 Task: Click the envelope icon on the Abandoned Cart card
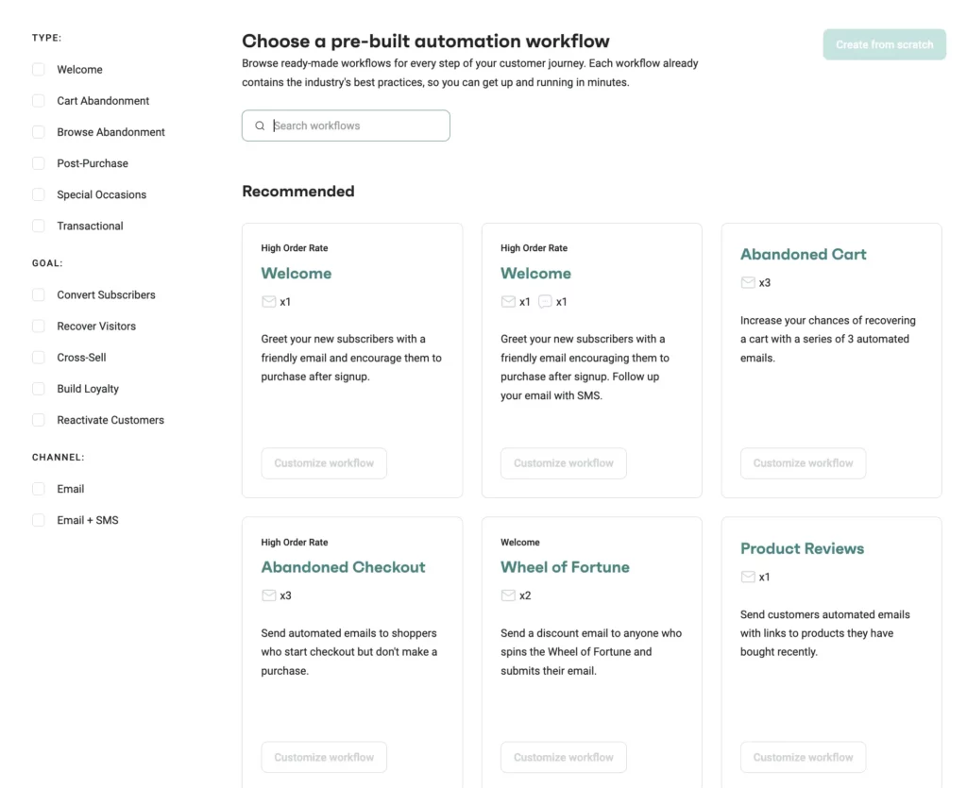pos(747,281)
